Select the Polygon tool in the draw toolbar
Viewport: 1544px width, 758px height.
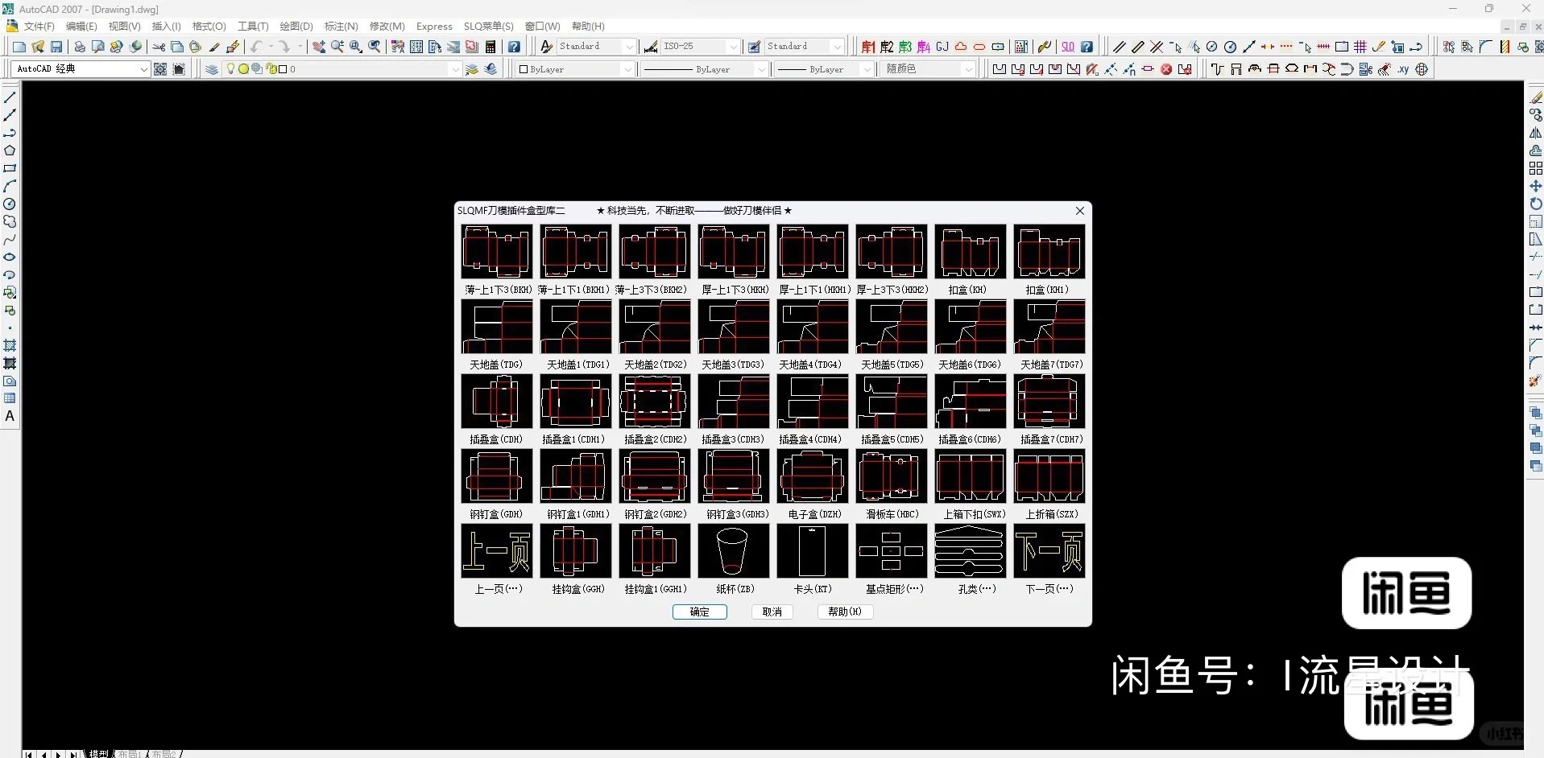[x=10, y=150]
